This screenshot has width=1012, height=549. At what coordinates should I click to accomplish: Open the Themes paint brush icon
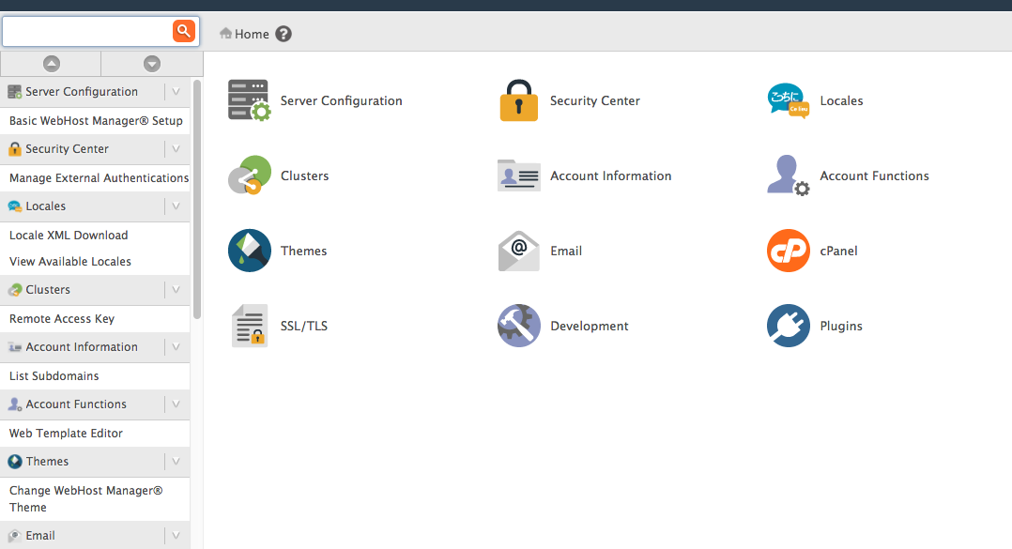tap(249, 251)
